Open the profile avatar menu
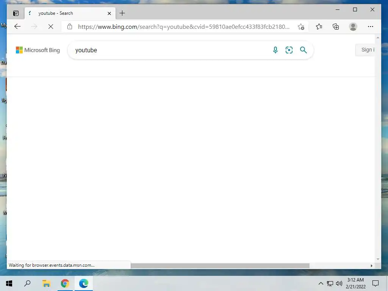This screenshot has width=388, height=291. coord(353,27)
